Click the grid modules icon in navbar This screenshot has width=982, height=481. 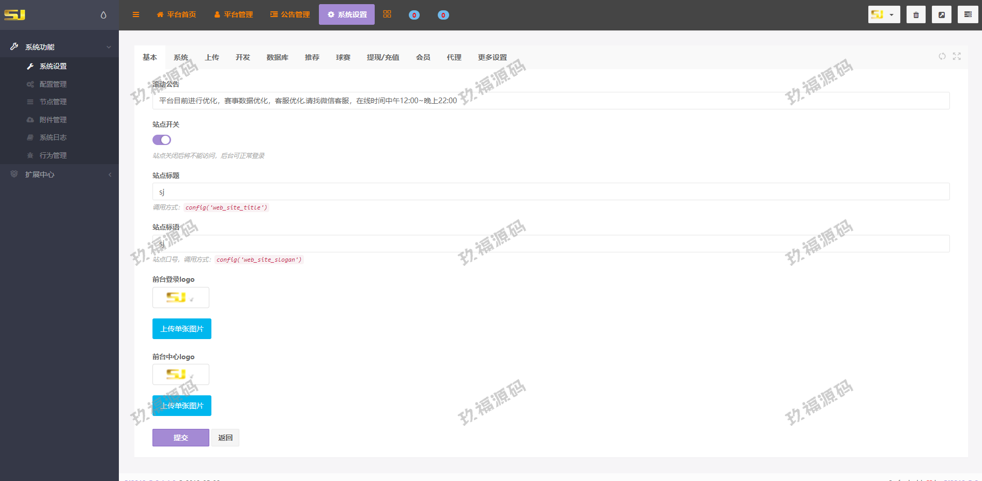click(387, 14)
